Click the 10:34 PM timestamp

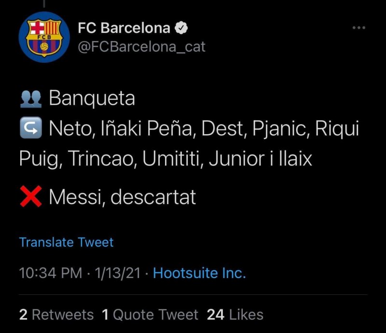point(50,273)
